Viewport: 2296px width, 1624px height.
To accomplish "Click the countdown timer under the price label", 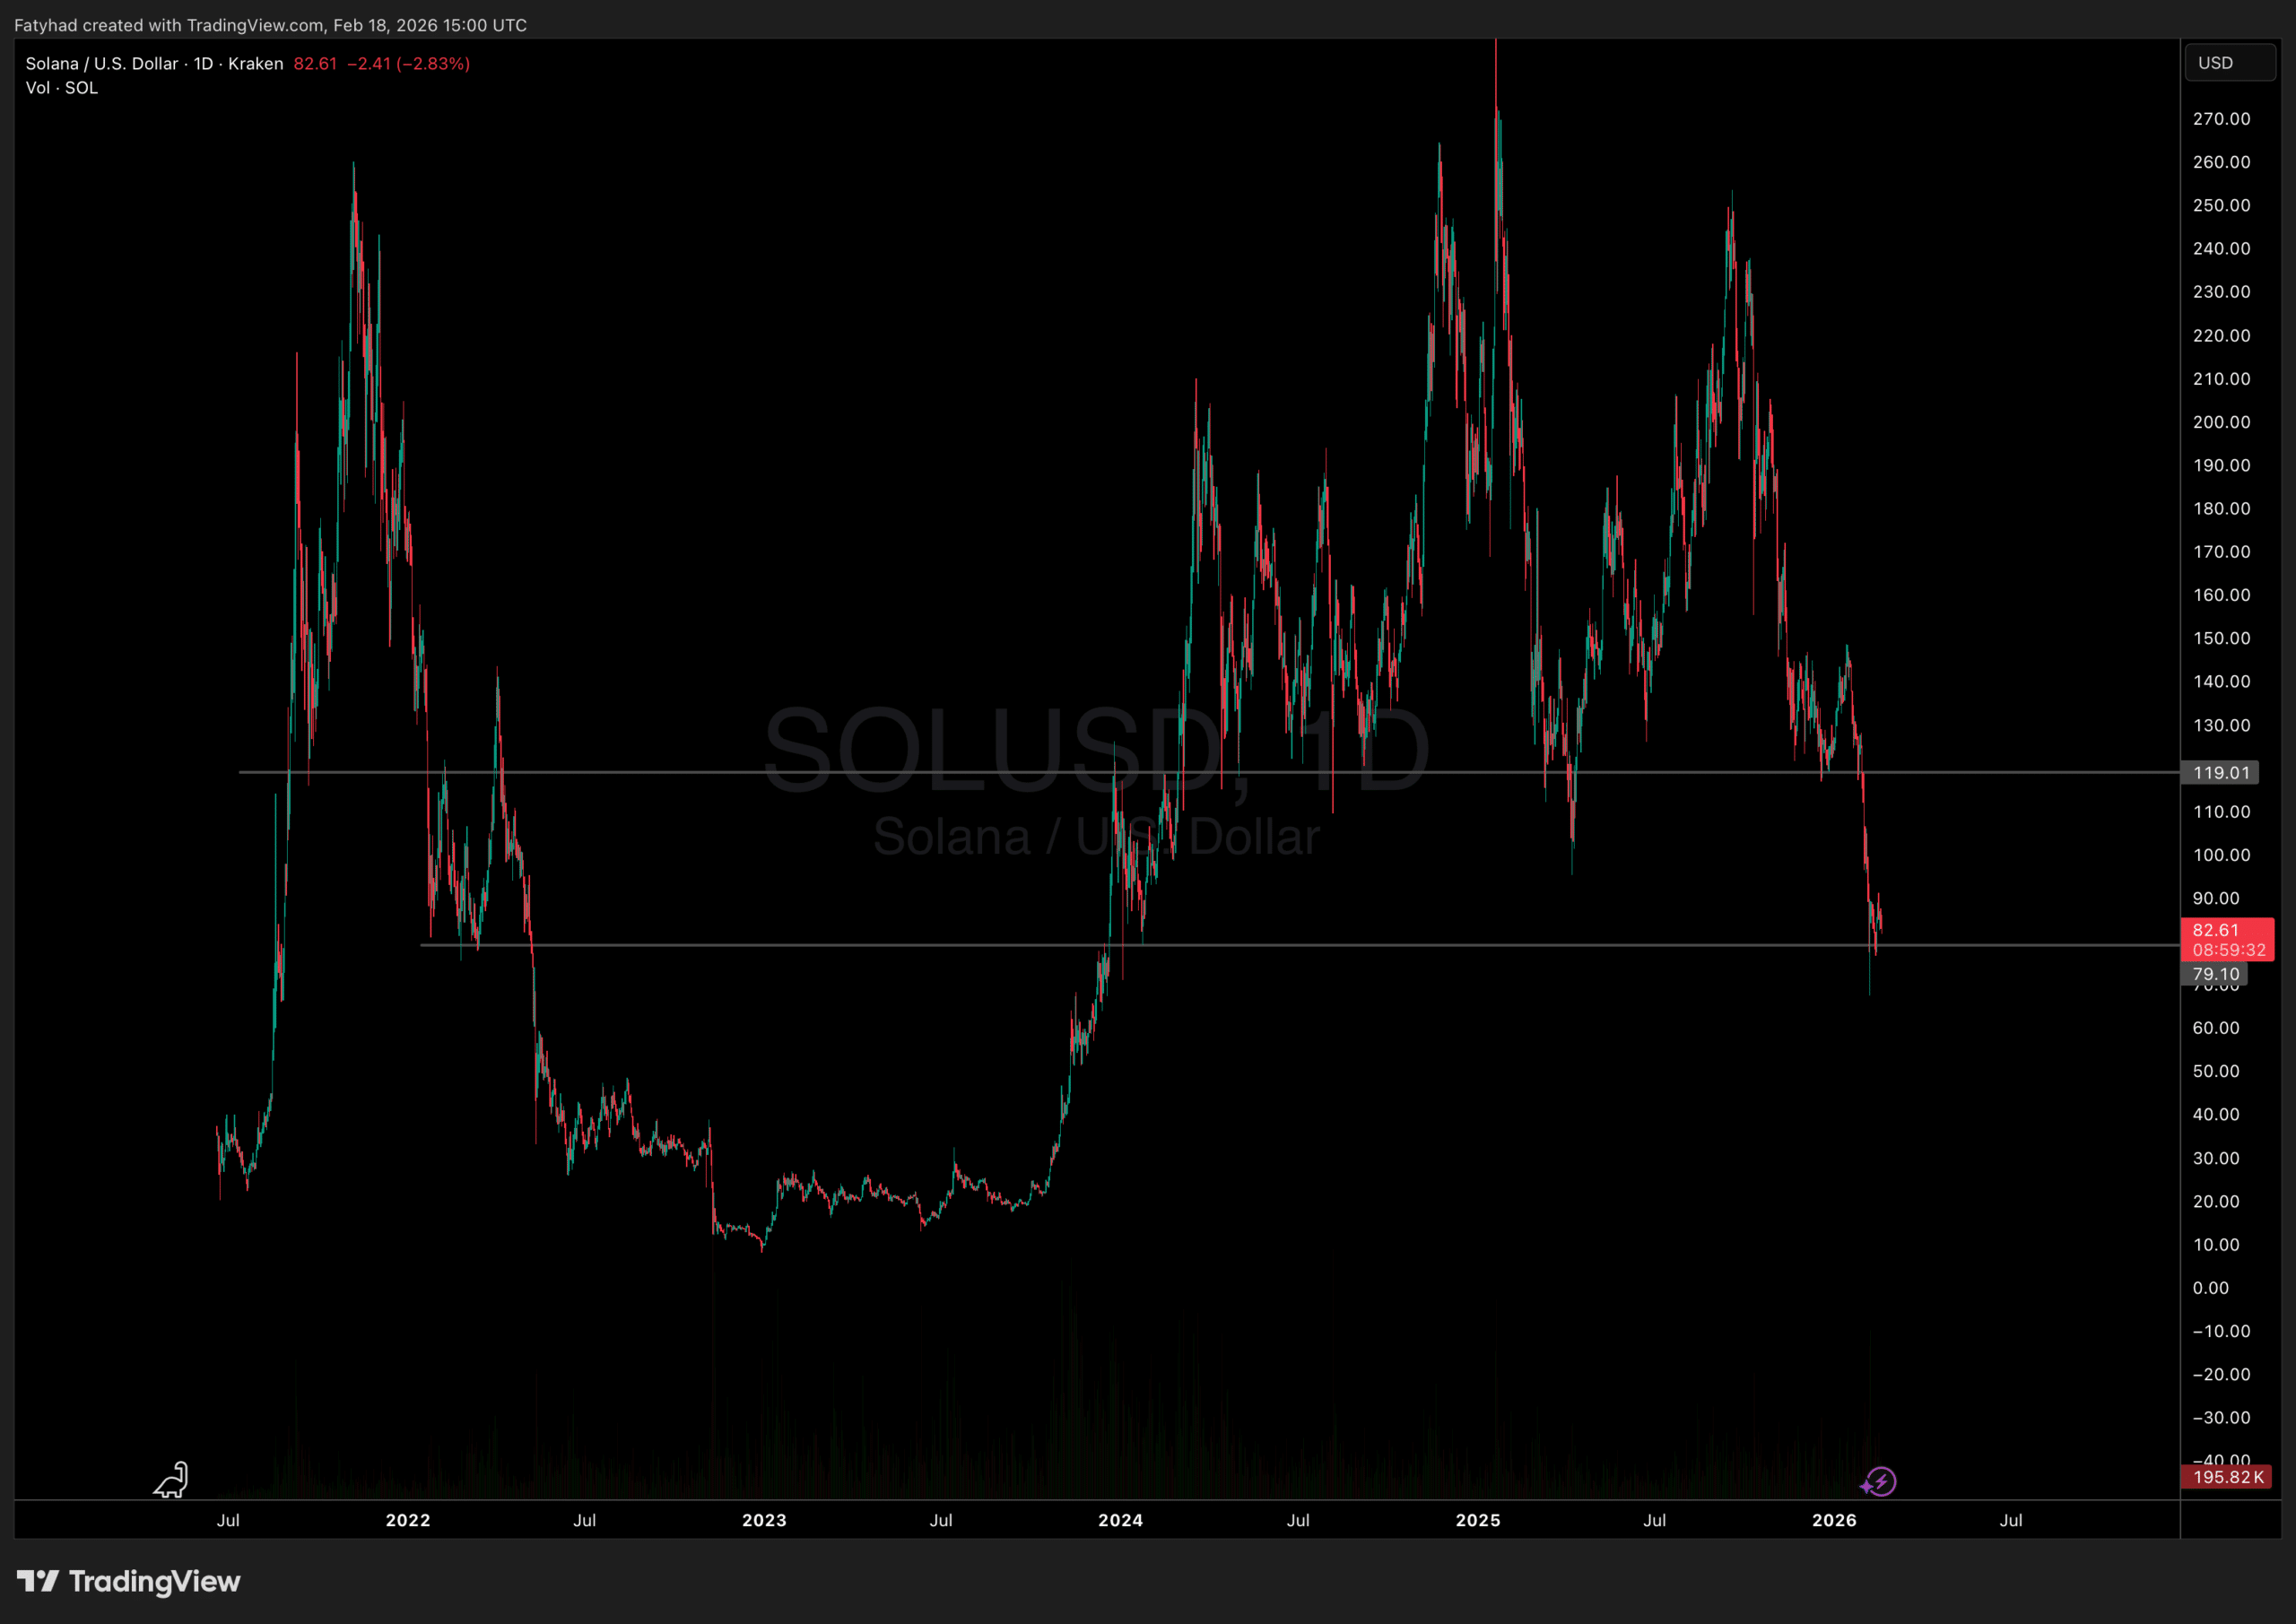I will coord(2230,950).
